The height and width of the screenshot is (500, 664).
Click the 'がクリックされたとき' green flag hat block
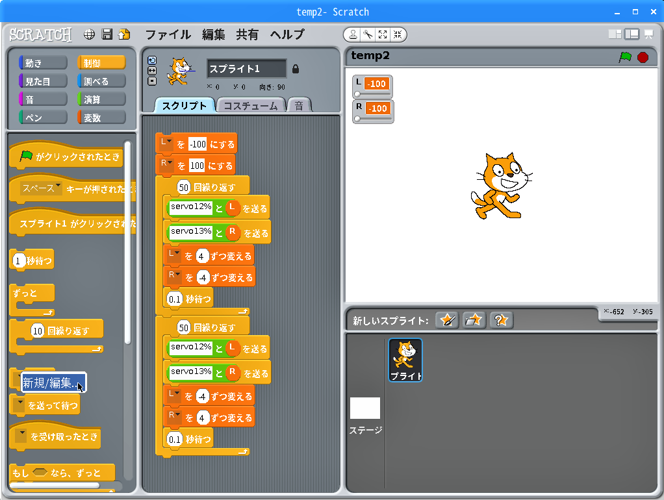(66, 155)
